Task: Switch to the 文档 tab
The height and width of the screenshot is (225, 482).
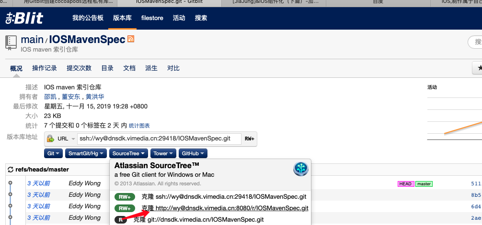Action: pyautogui.click(x=129, y=68)
